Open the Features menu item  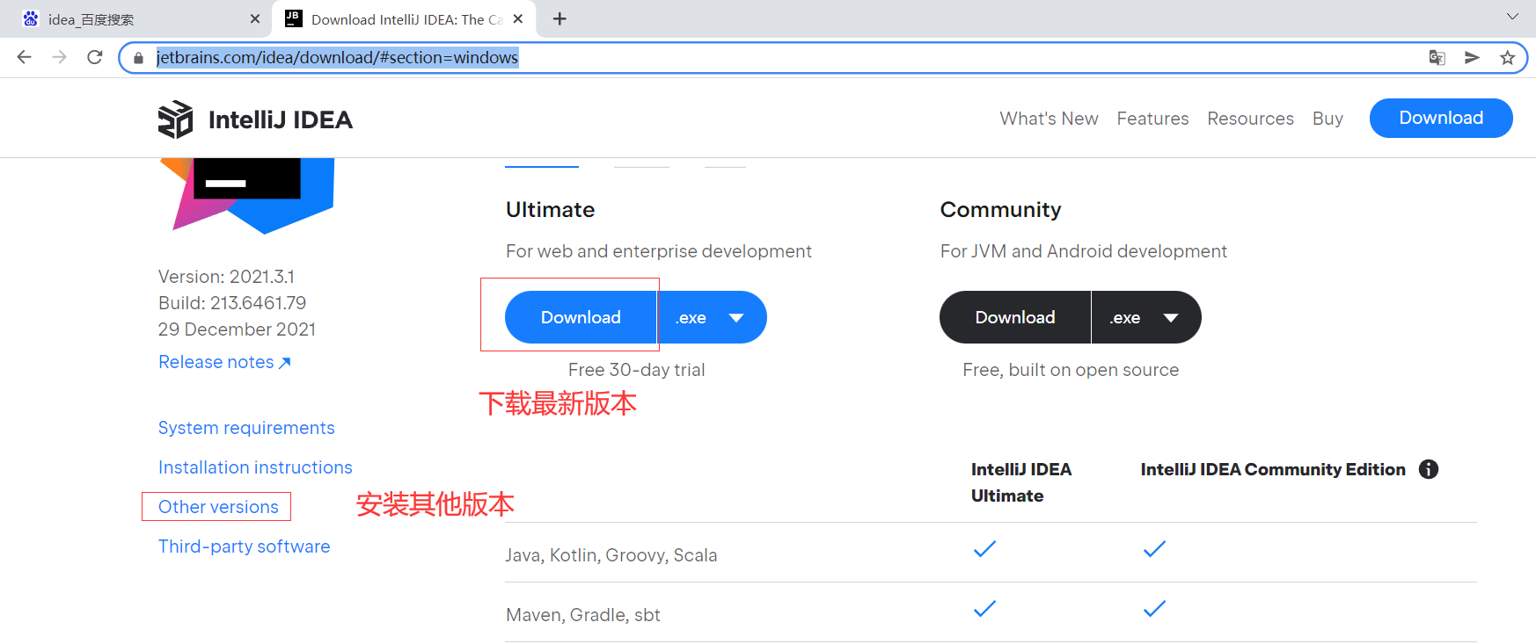[x=1152, y=119]
